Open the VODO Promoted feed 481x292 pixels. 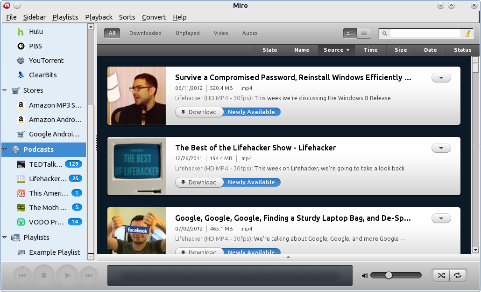[x=43, y=222]
